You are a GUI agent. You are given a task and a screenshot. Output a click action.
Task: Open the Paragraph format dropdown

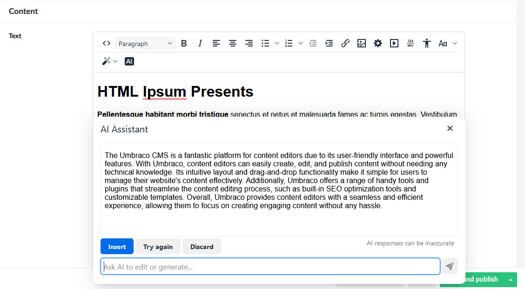[x=145, y=43]
